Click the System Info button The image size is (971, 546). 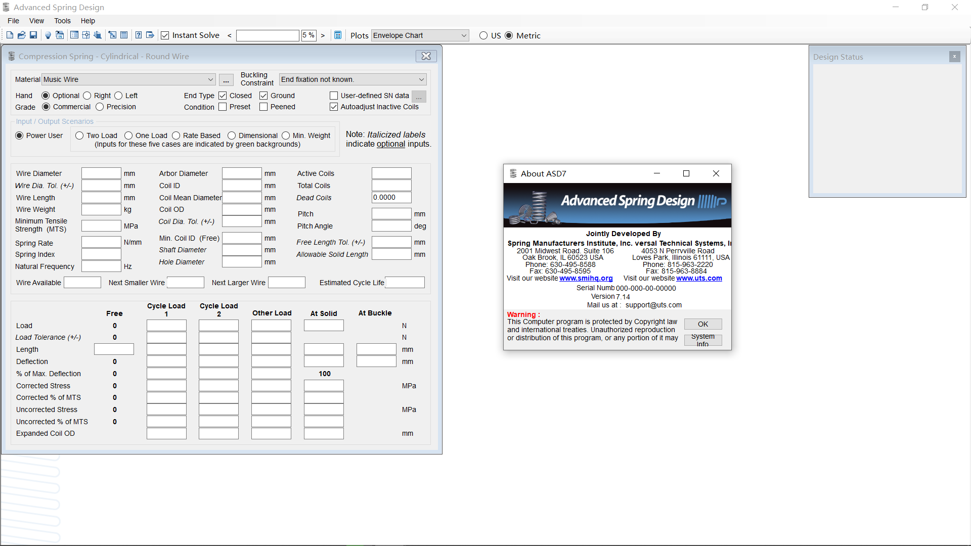[703, 340]
